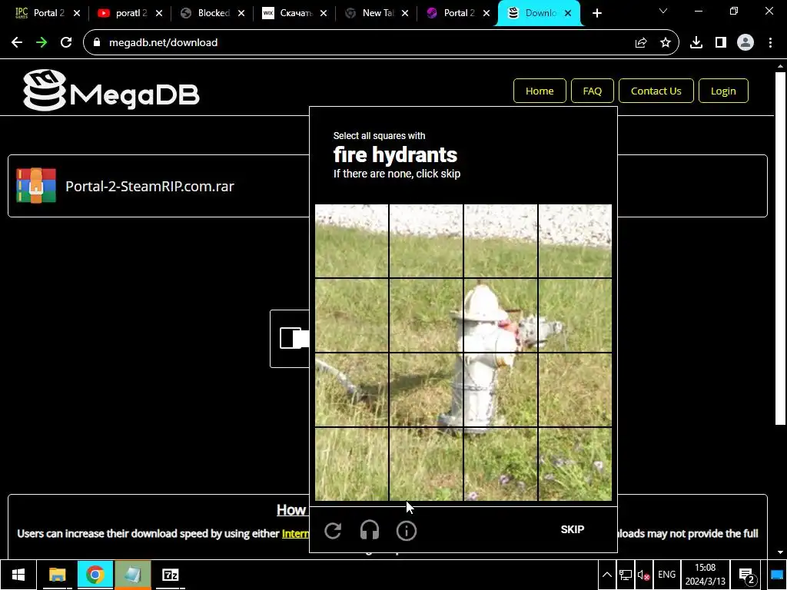Open Chrome downloads panel
Viewport: 787px width, 590px height.
696,43
